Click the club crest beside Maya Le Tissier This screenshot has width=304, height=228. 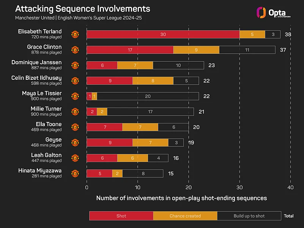(75, 96)
